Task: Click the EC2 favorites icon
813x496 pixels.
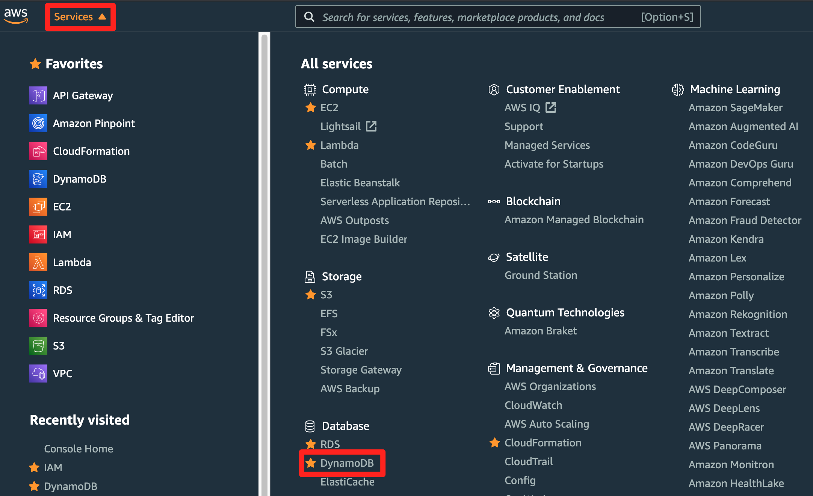Action: 38,207
